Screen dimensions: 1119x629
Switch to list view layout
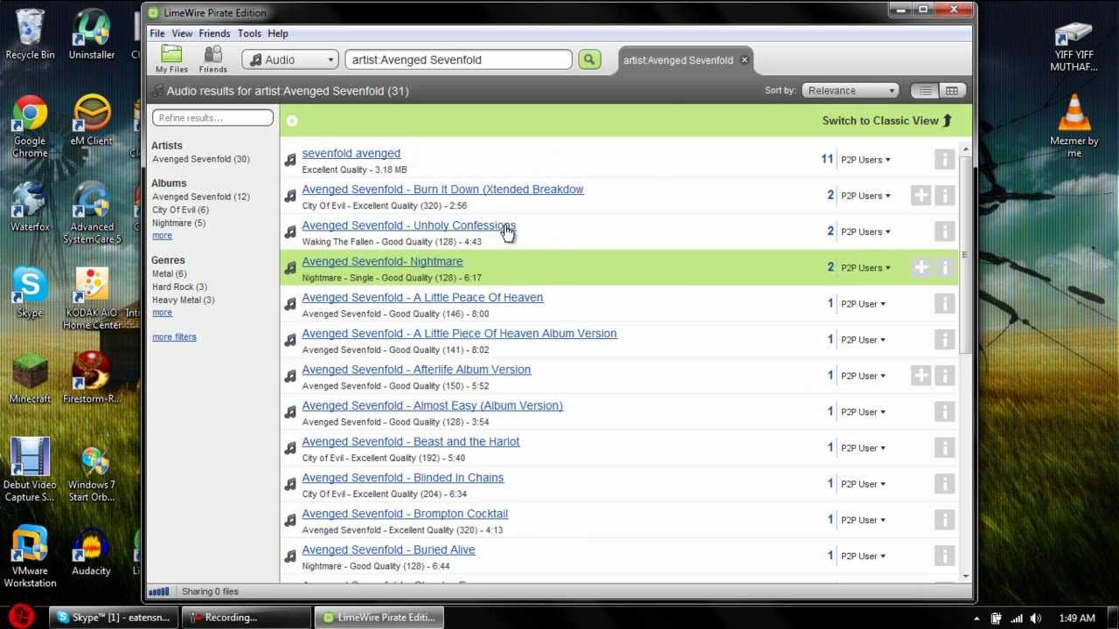pyautogui.click(x=925, y=91)
